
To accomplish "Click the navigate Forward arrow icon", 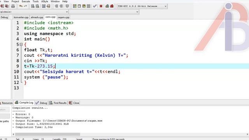I will coord(61,6).
